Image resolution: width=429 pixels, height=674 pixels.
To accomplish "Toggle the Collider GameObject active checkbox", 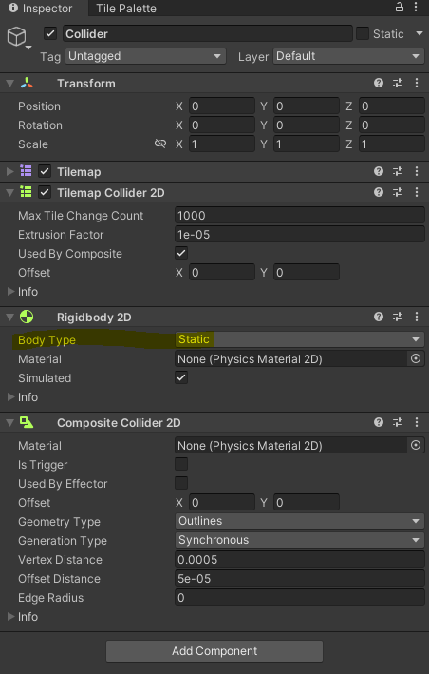I will [x=50, y=33].
